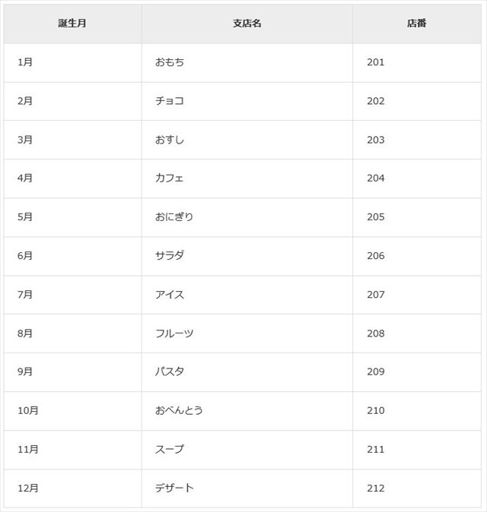
Task: Select the 3月 row cell
Action: 25,140
